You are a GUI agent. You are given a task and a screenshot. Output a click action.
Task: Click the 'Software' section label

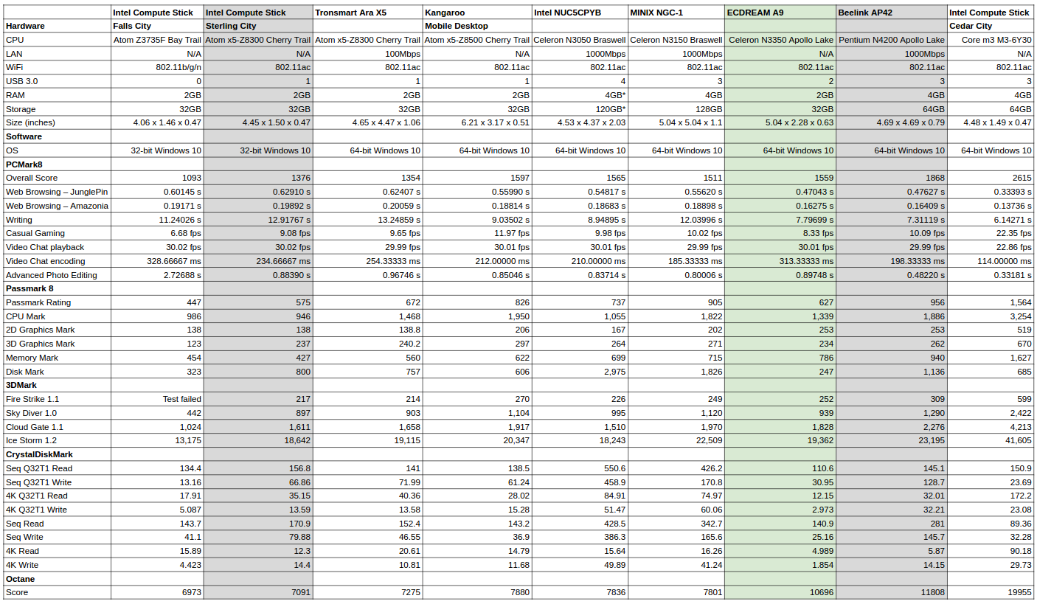tap(58, 136)
